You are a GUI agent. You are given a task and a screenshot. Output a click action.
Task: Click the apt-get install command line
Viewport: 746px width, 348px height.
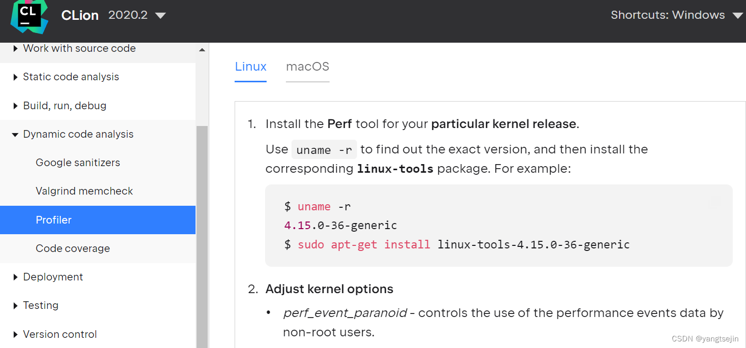click(457, 244)
